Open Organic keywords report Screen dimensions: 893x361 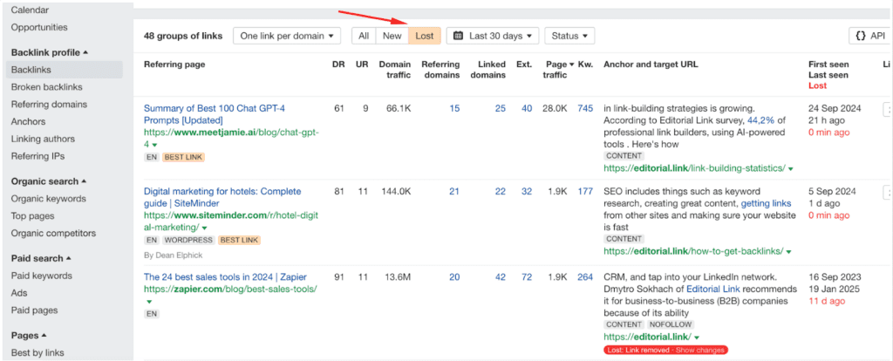tap(49, 199)
